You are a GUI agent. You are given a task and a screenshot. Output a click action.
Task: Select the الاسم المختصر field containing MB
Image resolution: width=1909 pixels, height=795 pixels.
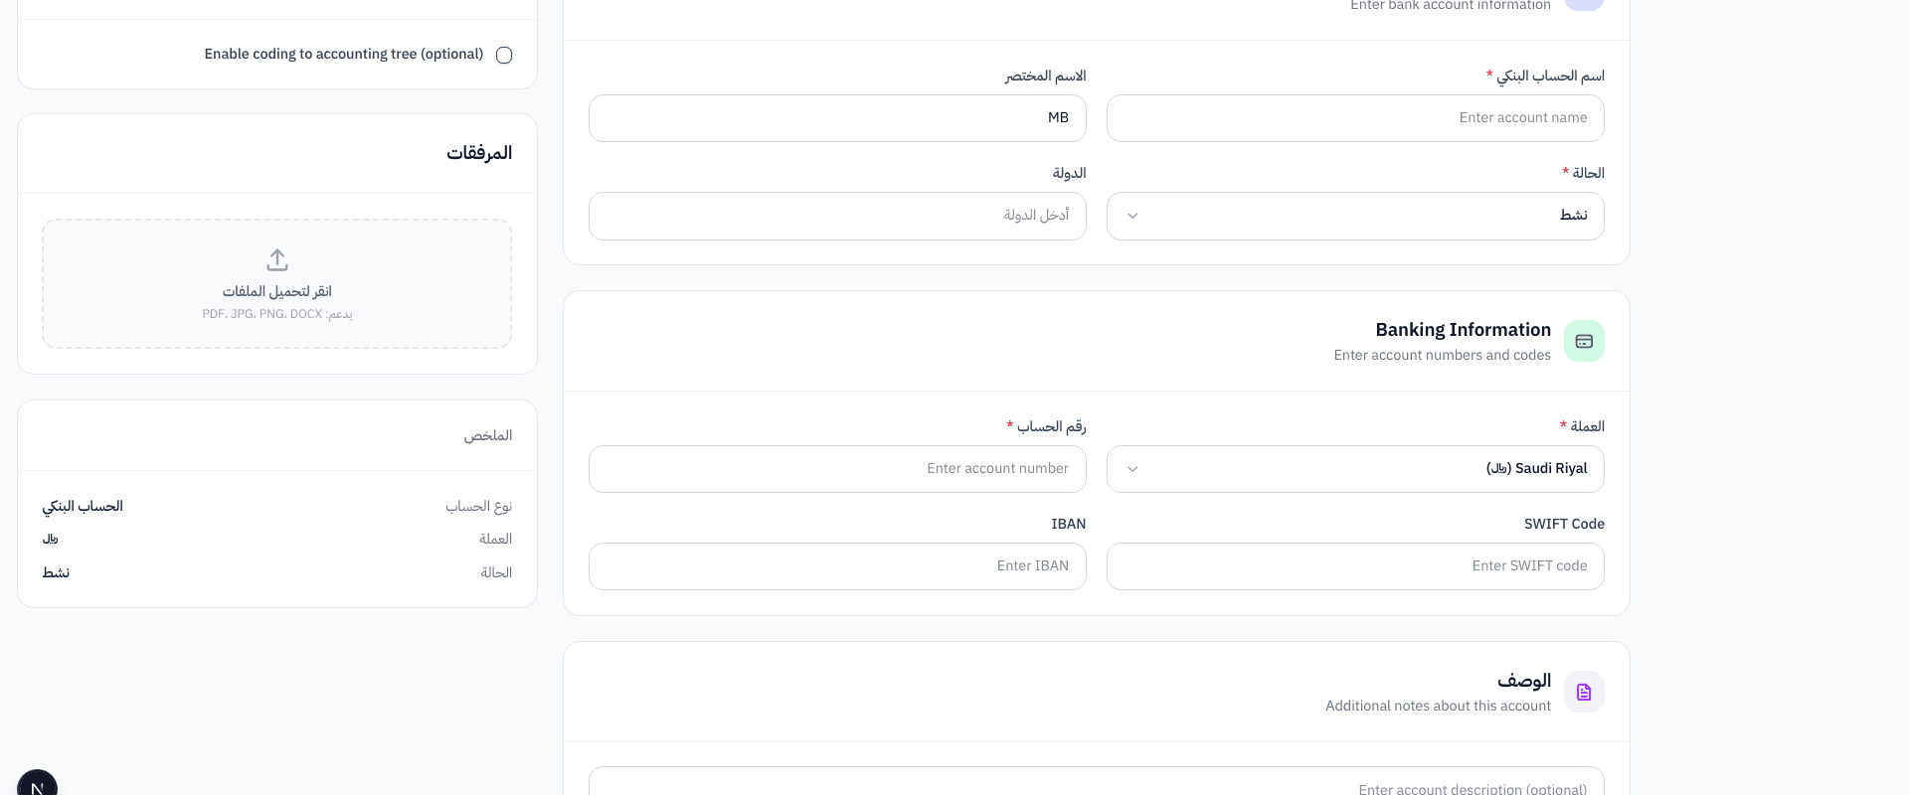837,117
